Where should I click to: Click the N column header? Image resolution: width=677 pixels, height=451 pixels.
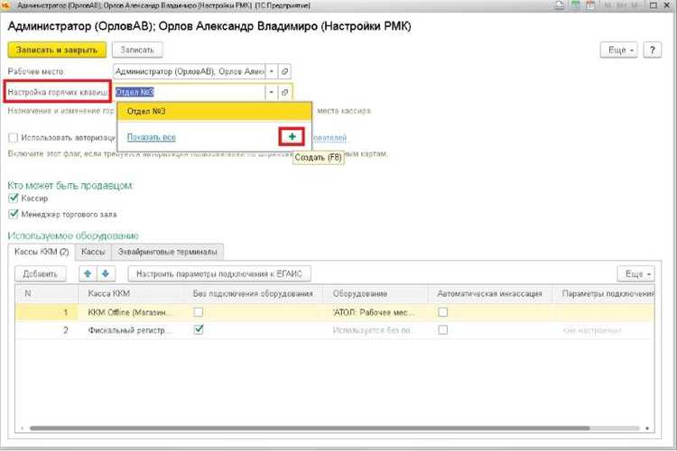coord(47,293)
